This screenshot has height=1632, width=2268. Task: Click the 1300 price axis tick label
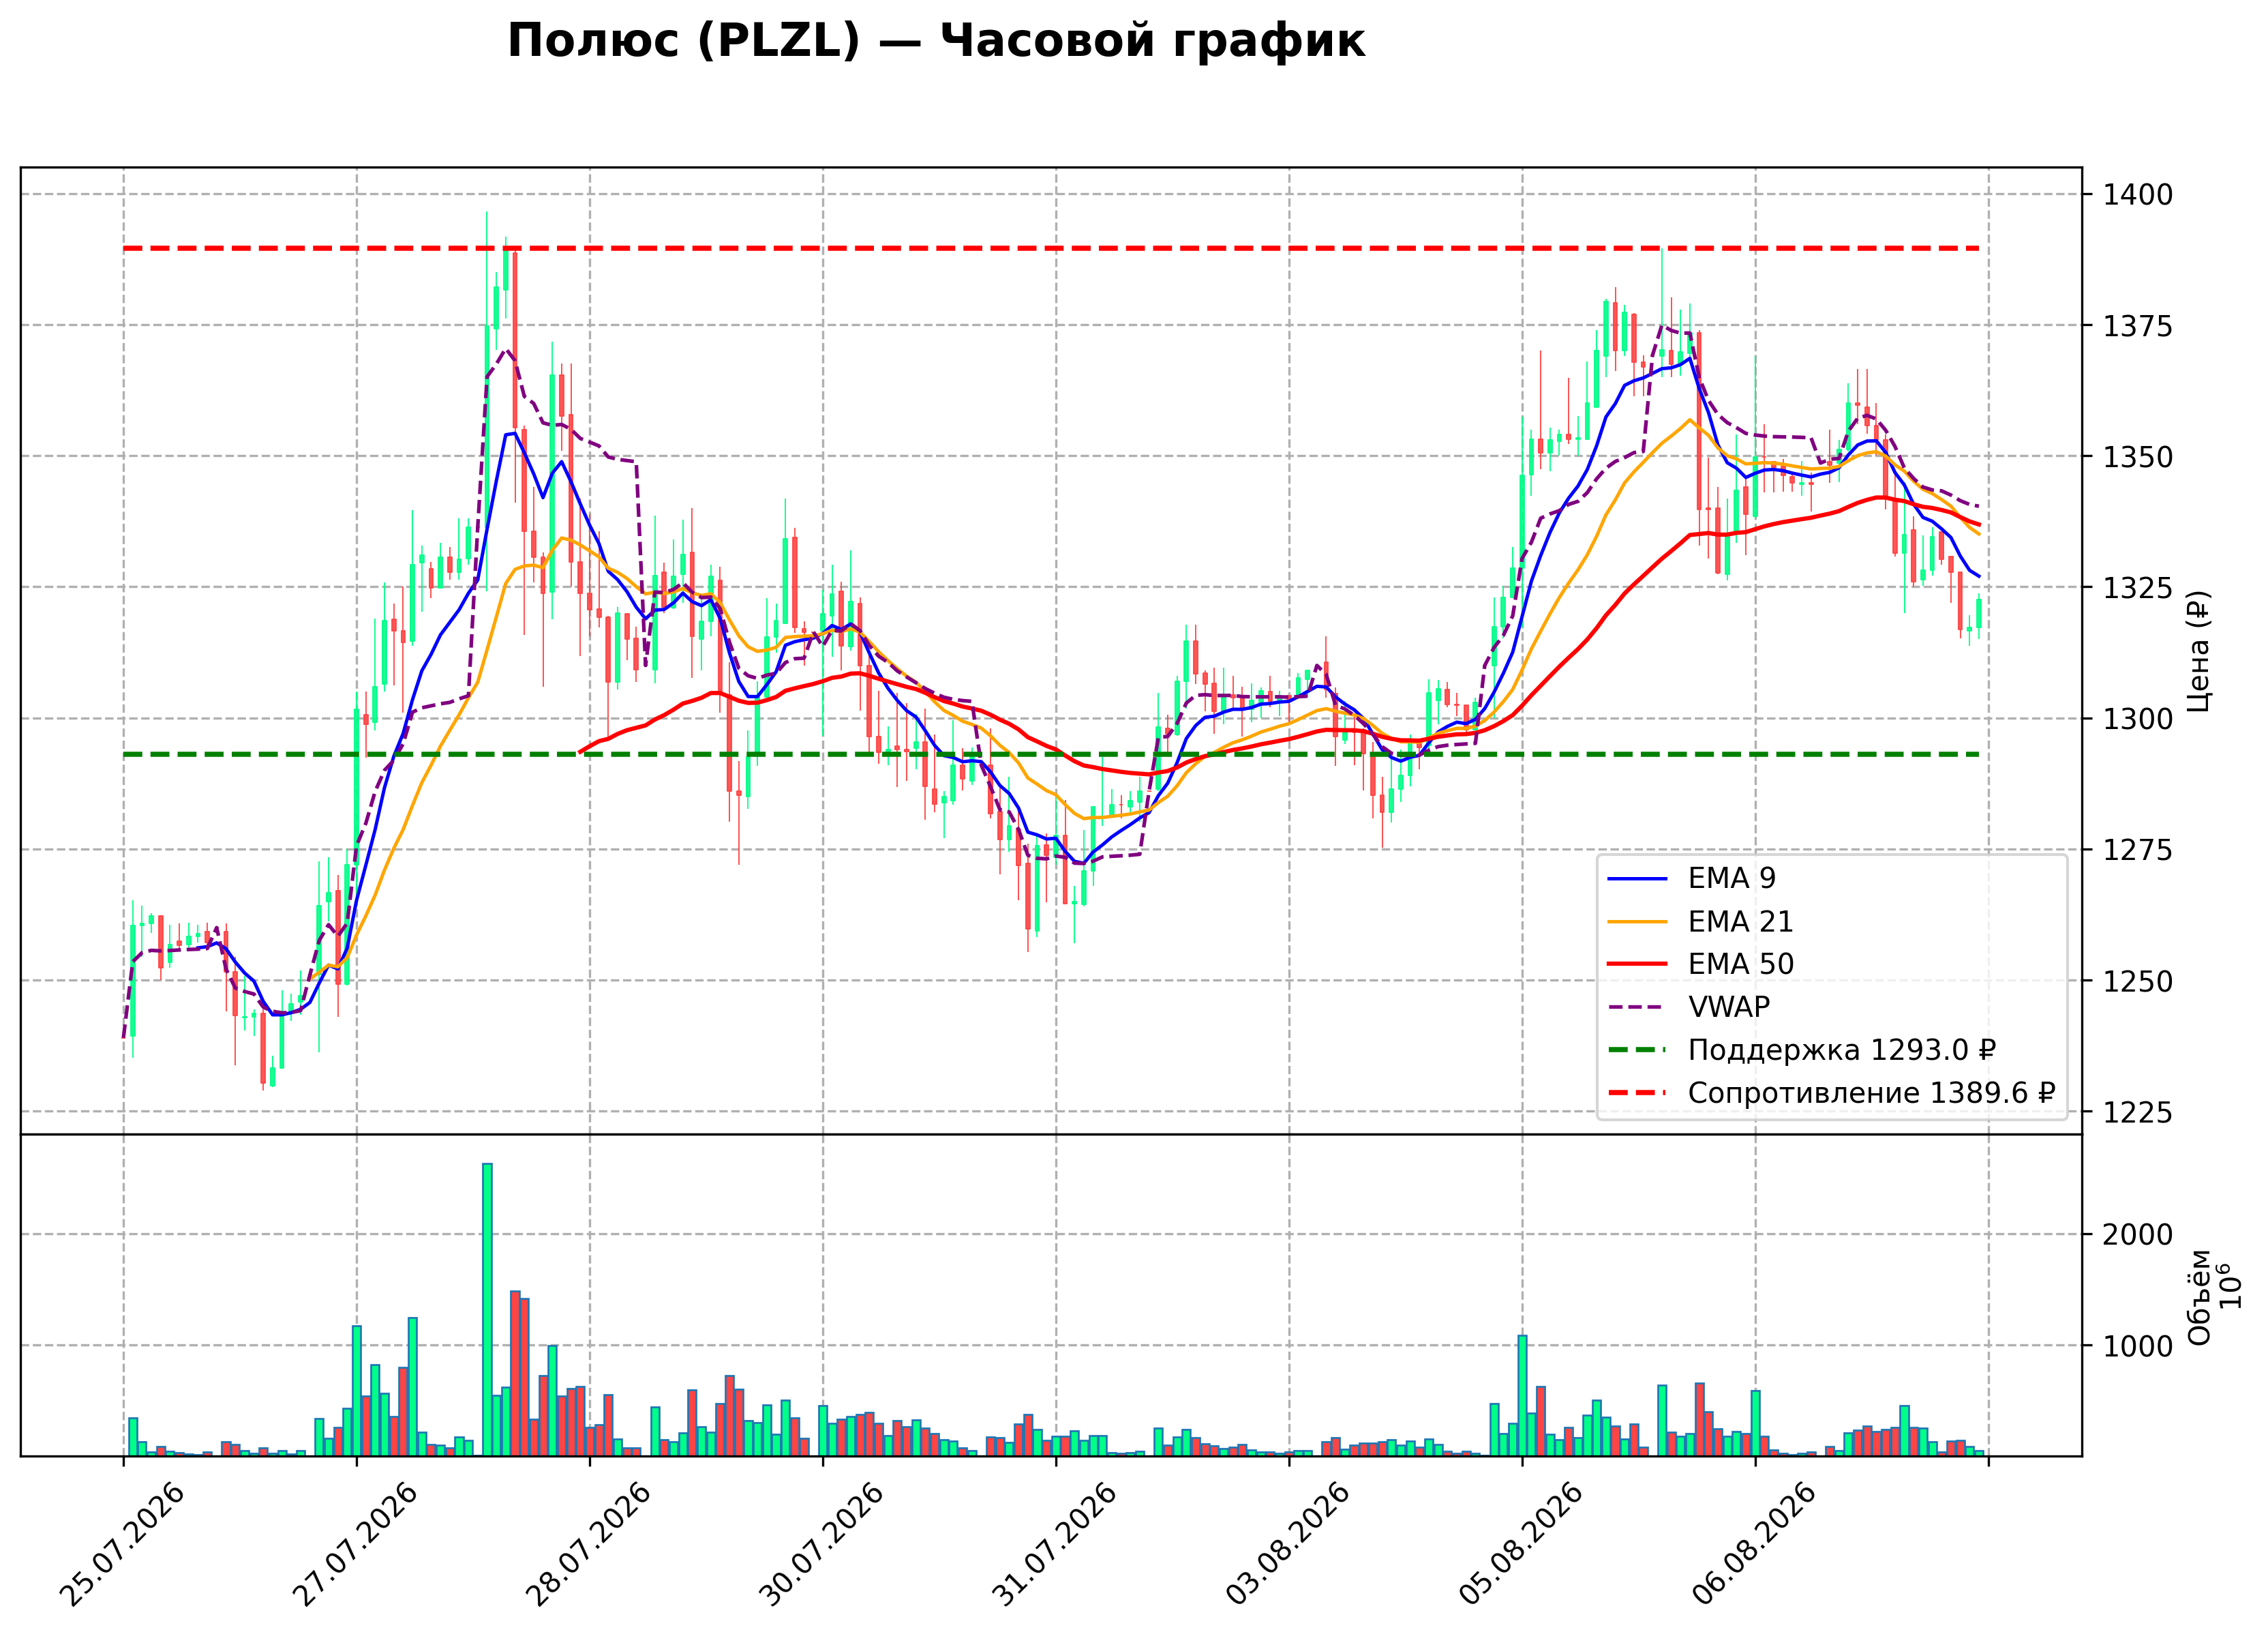pyautogui.click(x=2138, y=718)
